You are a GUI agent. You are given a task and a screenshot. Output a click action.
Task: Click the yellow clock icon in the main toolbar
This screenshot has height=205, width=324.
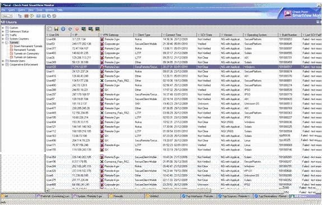[x=32, y=16]
